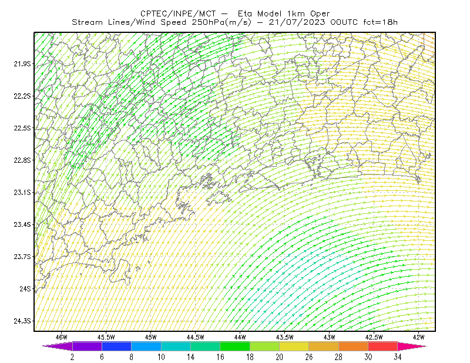This screenshot has height=363, width=470.
Task: Click the 24S latitude axis label
Action: point(25,288)
